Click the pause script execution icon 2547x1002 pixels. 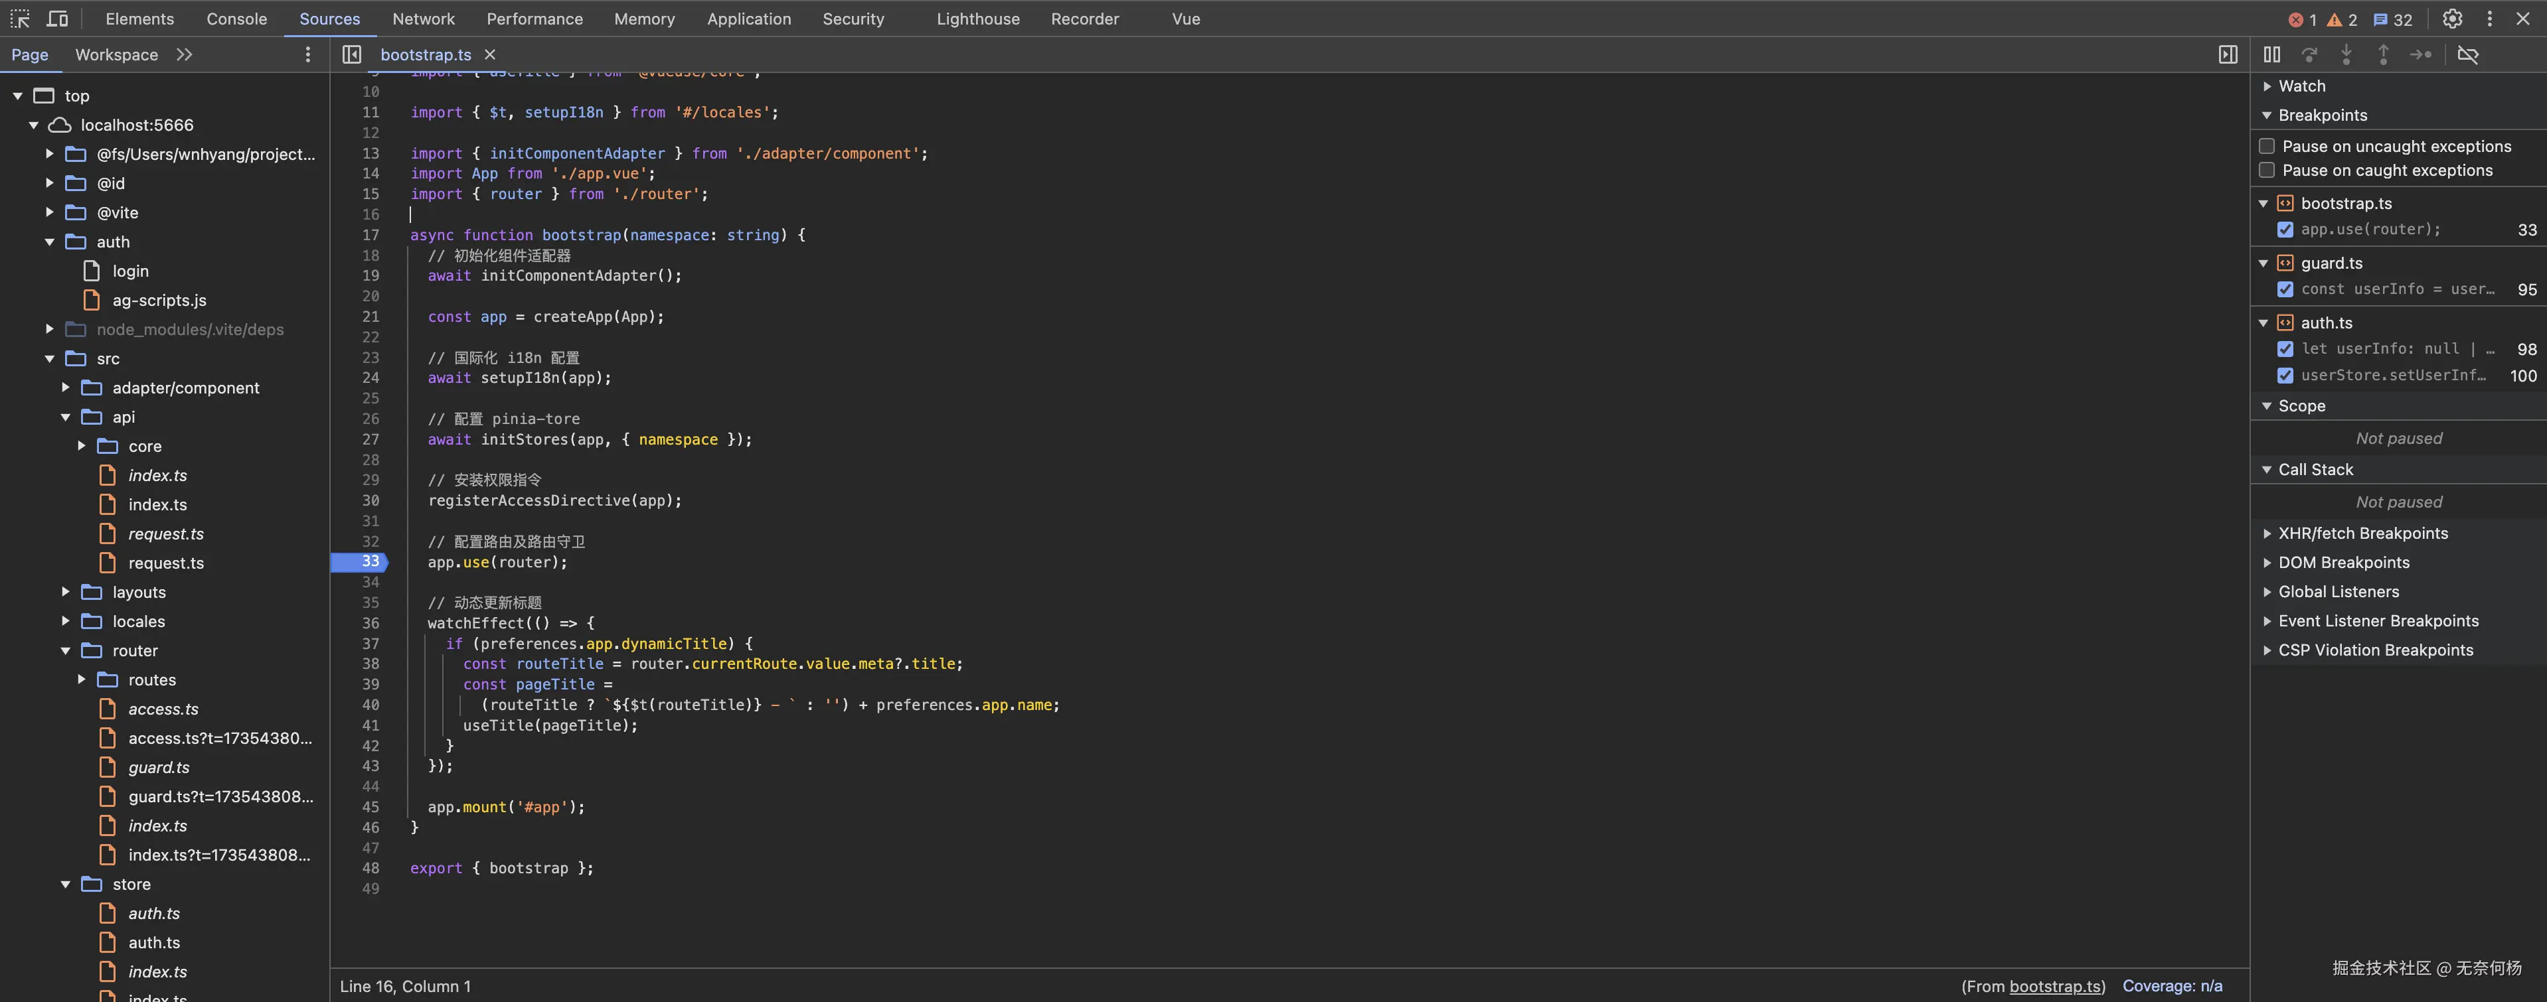click(x=2272, y=54)
